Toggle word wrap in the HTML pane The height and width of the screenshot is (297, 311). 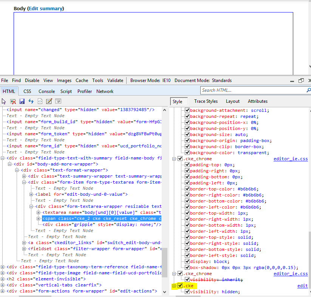point(58,101)
